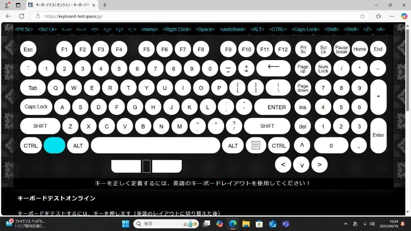Click the numpad 5 key

click(x=341, y=107)
